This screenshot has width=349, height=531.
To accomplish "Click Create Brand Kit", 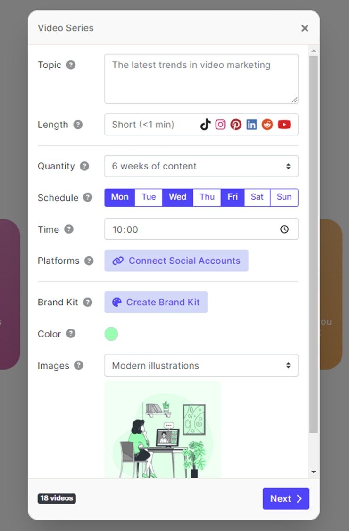I will pyautogui.click(x=156, y=302).
